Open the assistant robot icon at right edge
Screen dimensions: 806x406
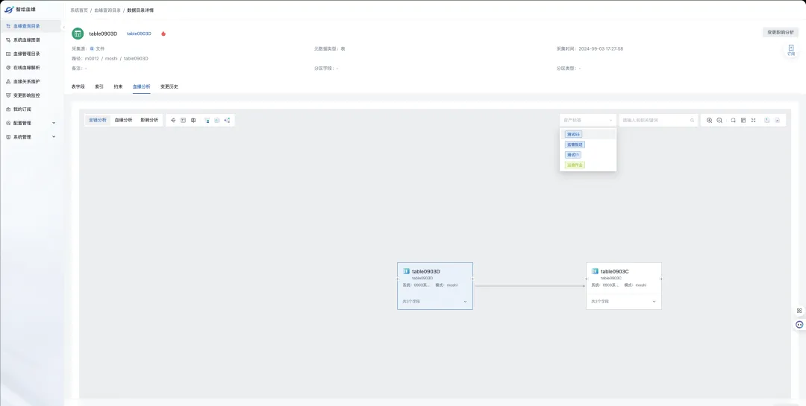tap(799, 324)
